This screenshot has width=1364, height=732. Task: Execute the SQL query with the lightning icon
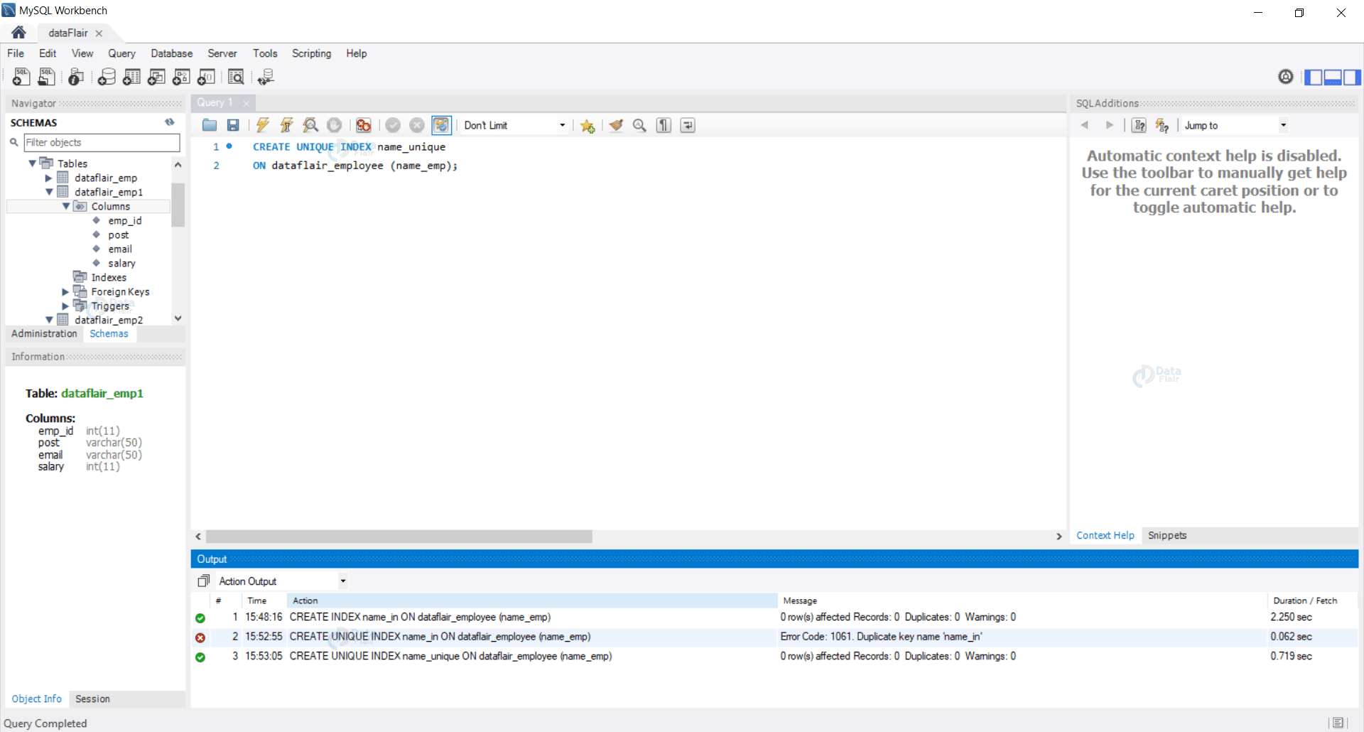click(x=262, y=125)
